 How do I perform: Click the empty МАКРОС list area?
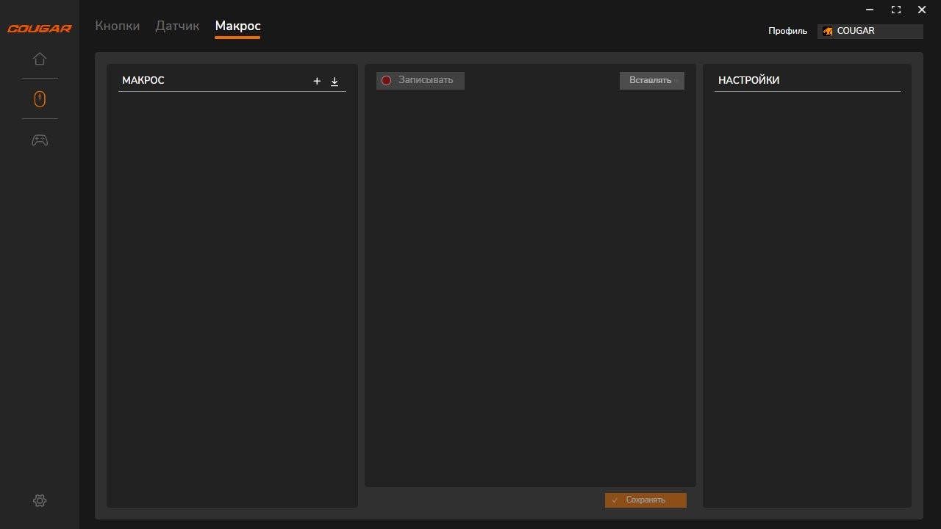click(232, 294)
